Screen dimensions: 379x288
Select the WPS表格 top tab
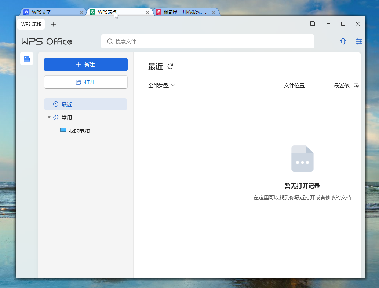[119, 12]
